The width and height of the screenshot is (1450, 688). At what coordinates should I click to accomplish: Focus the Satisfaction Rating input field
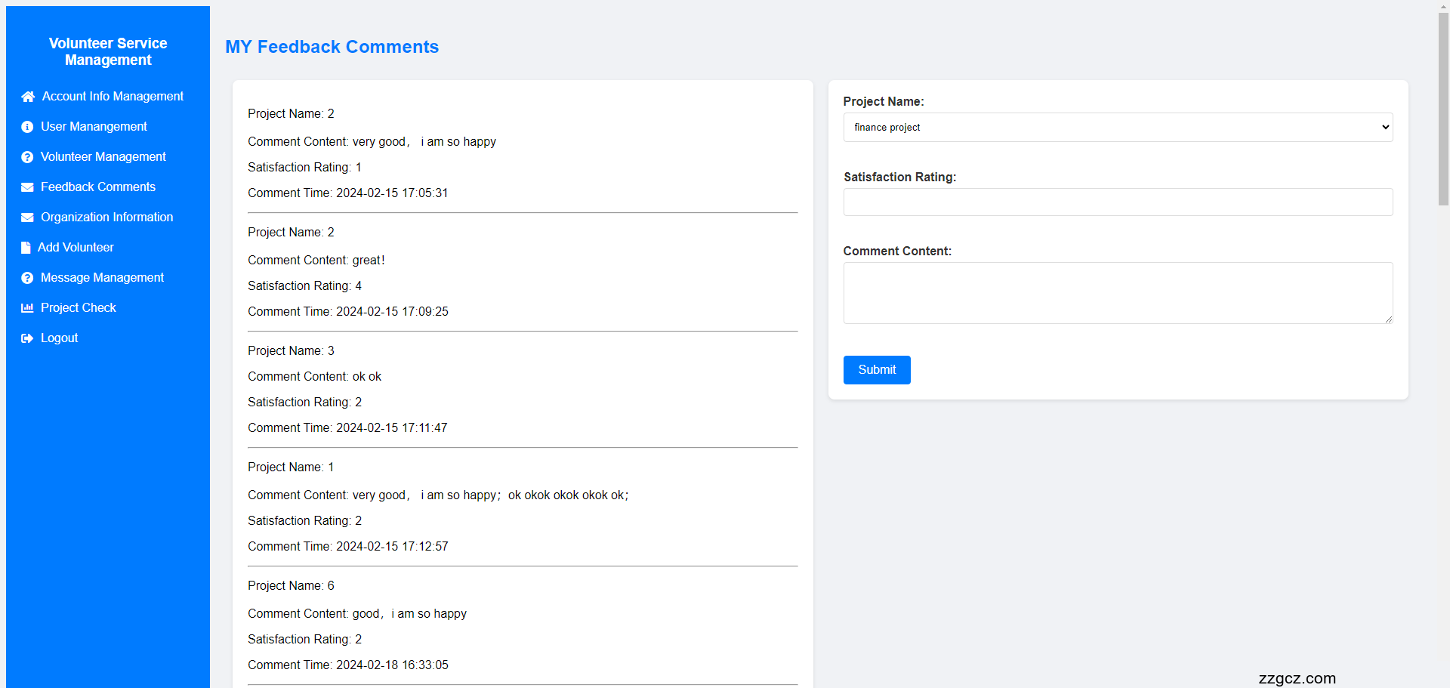click(x=1117, y=202)
